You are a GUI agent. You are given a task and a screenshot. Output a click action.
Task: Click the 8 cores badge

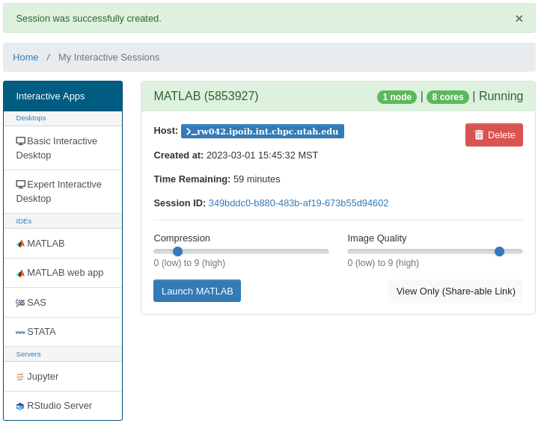tap(447, 97)
